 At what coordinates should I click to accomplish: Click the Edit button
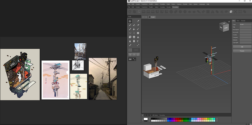coord(242,47)
